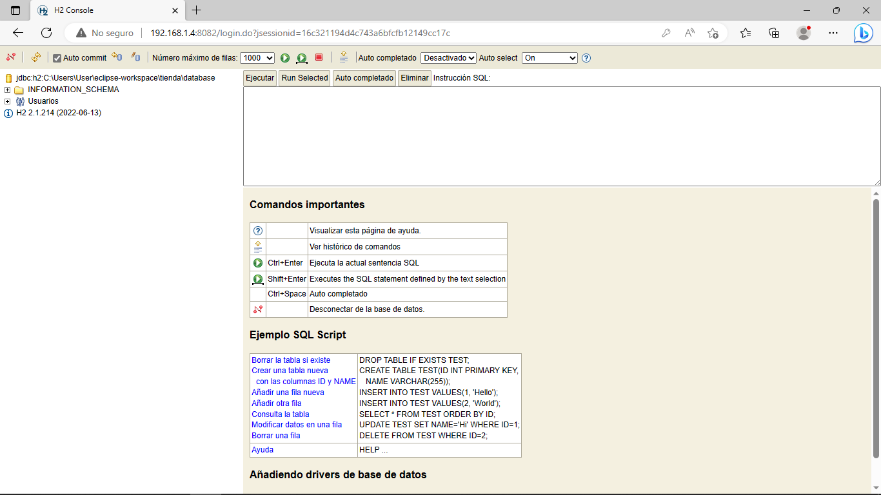Click the tab actions icon at window top-left

coord(15,10)
